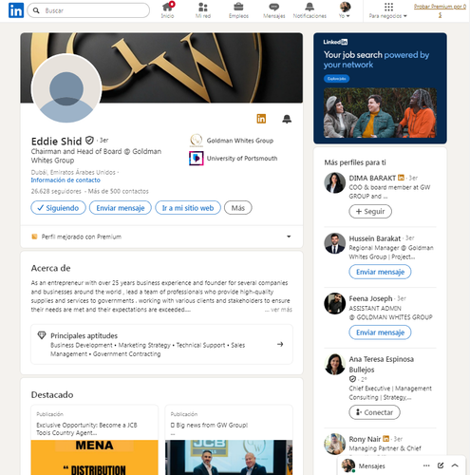
Task: Follow DIMA BARAKT with Seguir button
Action: [x=370, y=211]
